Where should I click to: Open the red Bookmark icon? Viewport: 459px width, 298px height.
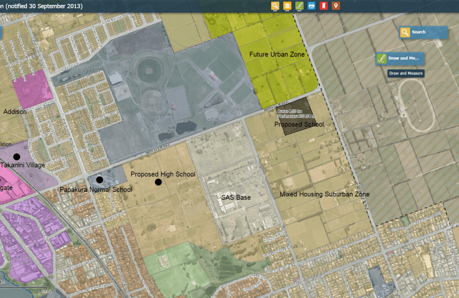323,6
